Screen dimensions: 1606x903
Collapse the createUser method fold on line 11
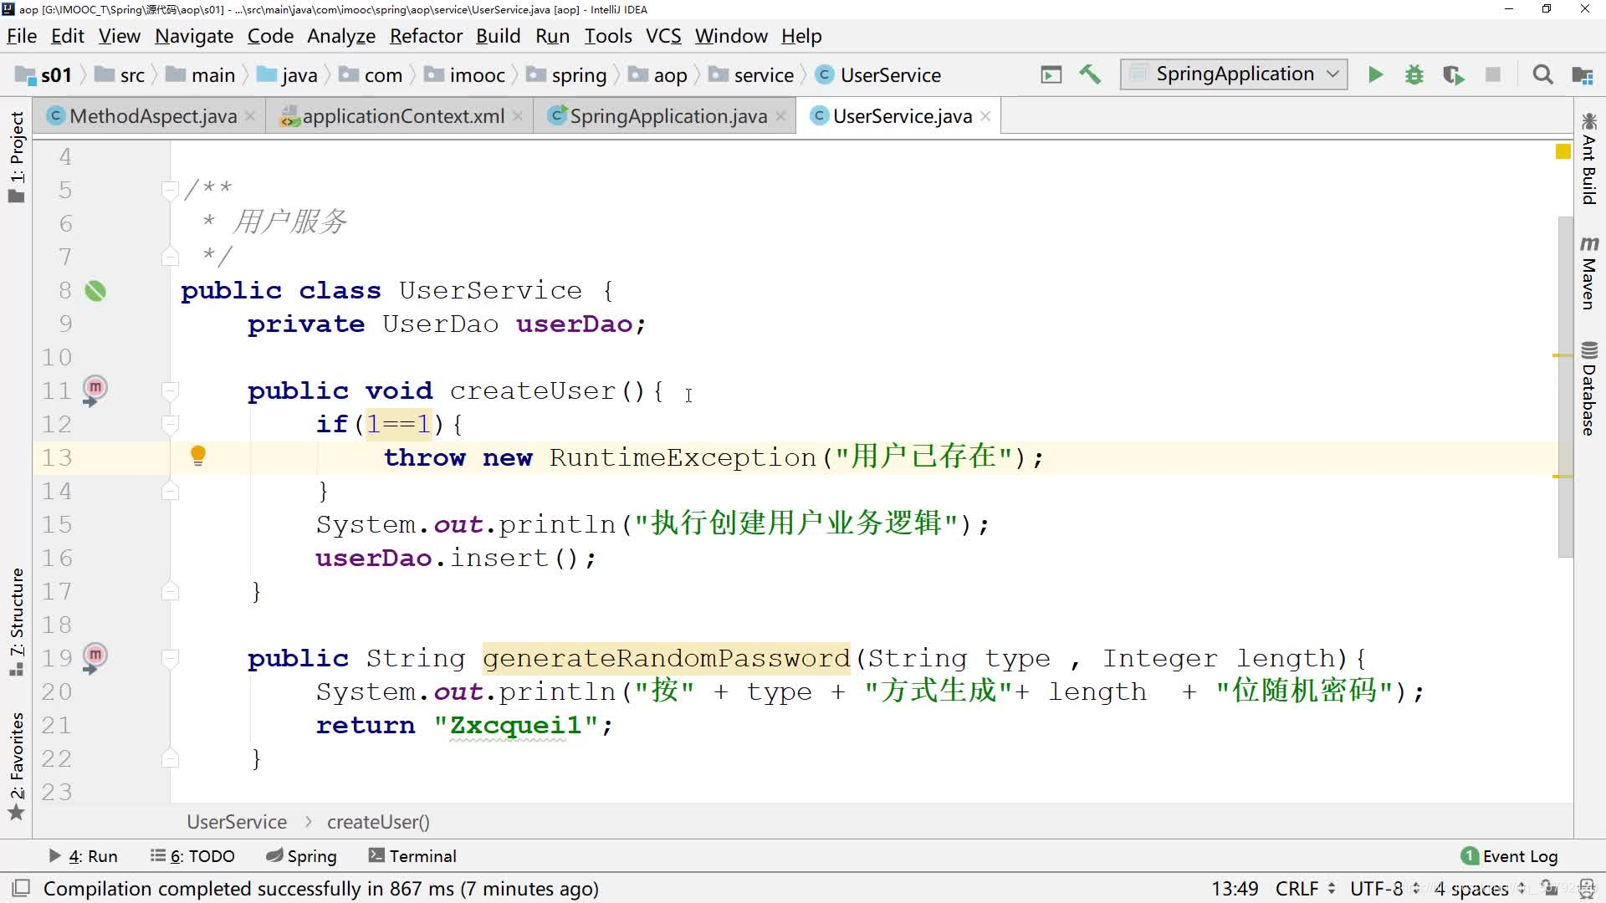[170, 390]
